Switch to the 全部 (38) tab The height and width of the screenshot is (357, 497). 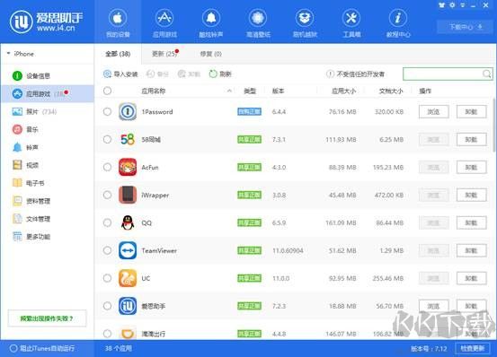118,54
